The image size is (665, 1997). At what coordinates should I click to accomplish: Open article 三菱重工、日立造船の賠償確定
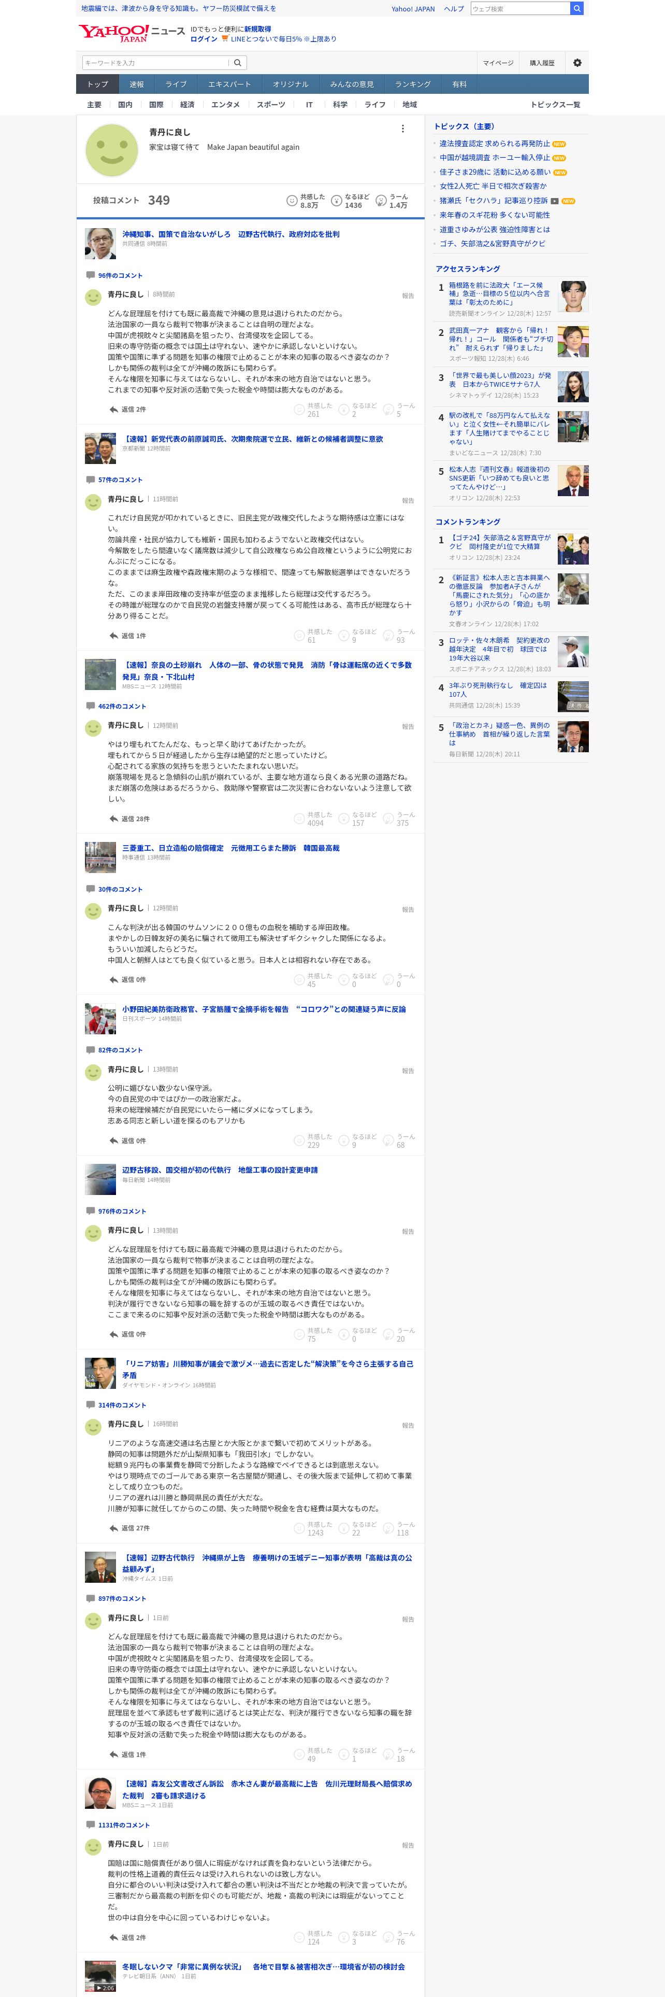[x=230, y=848]
